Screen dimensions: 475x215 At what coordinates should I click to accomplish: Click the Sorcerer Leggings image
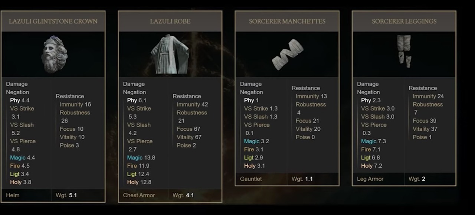404,51
